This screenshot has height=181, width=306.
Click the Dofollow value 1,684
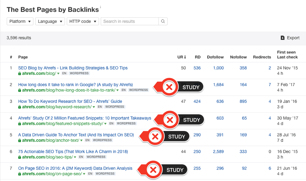pos(218,84)
